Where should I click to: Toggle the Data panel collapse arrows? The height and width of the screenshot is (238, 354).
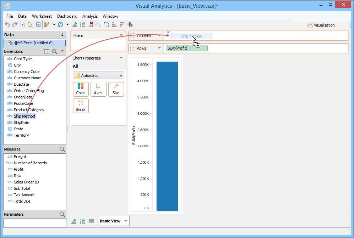(x=62, y=35)
